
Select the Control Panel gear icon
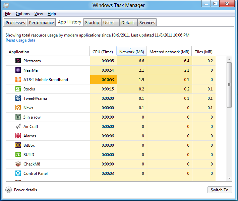click(x=18, y=174)
